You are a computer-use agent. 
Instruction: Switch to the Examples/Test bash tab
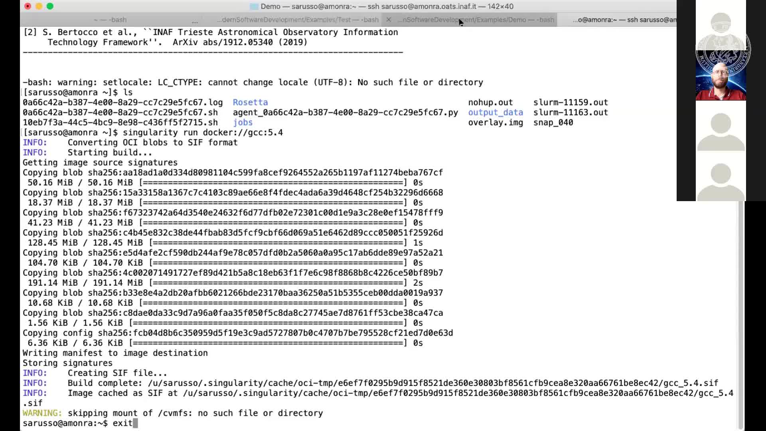click(297, 20)
